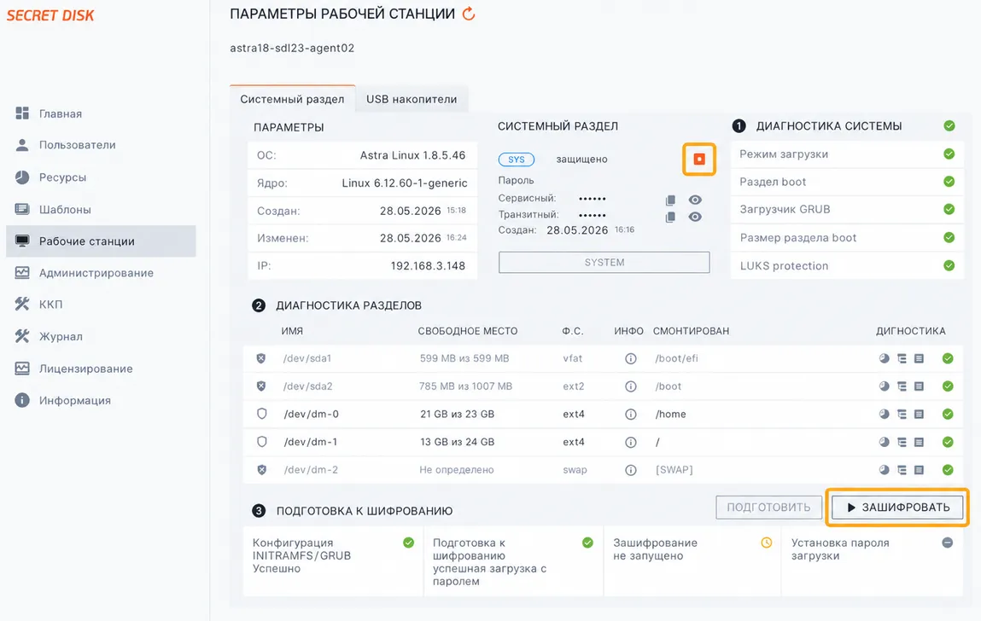Copy the Сервисный password
Viewport: 981px width, 621px height.
670,200
